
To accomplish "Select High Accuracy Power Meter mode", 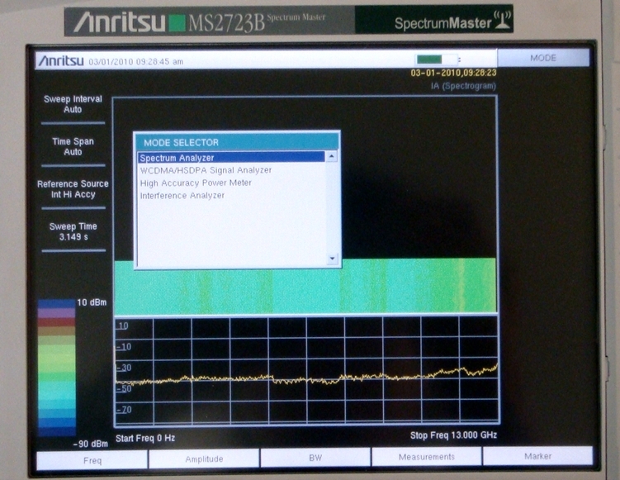I will (196, 183).
